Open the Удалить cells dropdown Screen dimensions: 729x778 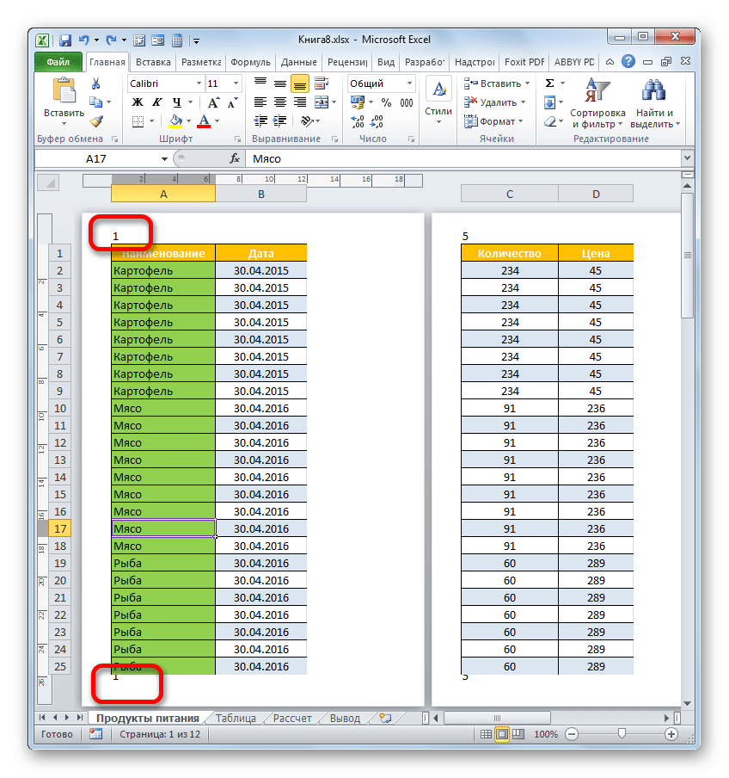point(494,102)
